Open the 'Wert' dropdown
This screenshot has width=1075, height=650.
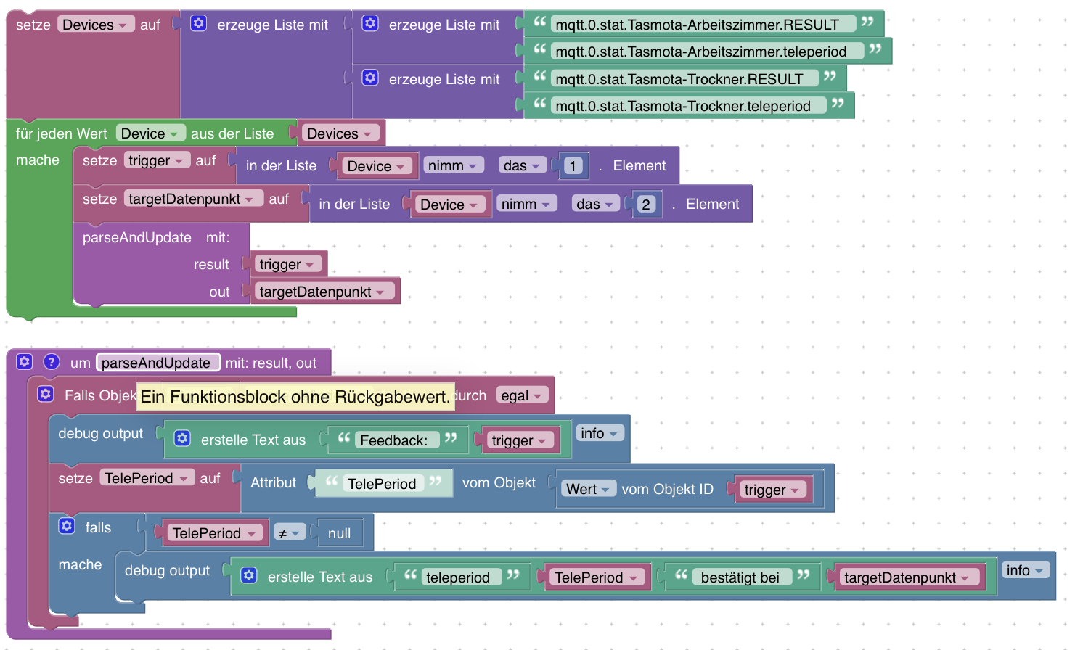click(588, 489)
